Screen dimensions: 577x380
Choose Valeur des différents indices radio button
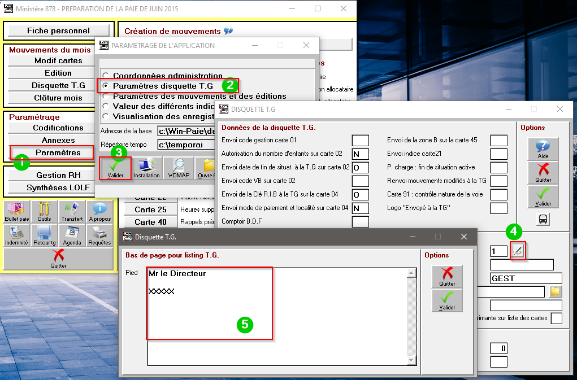click(105, 106)
